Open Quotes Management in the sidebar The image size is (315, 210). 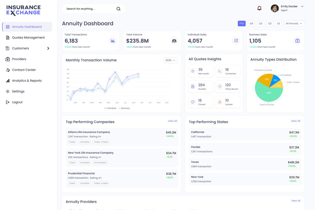click(28, 38)
